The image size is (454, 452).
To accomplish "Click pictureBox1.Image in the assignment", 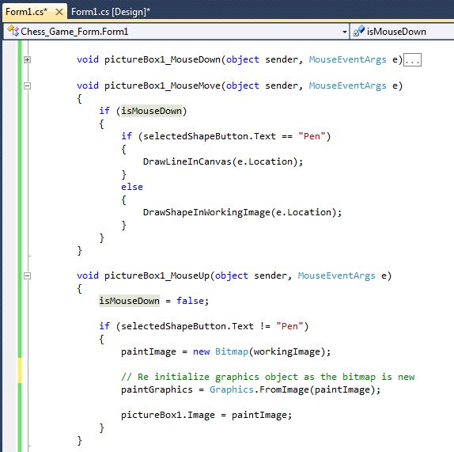I will [x=168, y=415].
